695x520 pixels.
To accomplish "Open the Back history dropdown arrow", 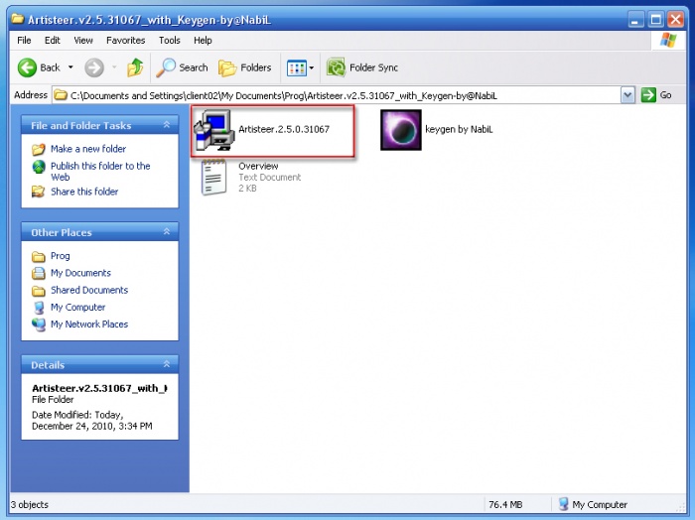I will [x=70, y=67].
